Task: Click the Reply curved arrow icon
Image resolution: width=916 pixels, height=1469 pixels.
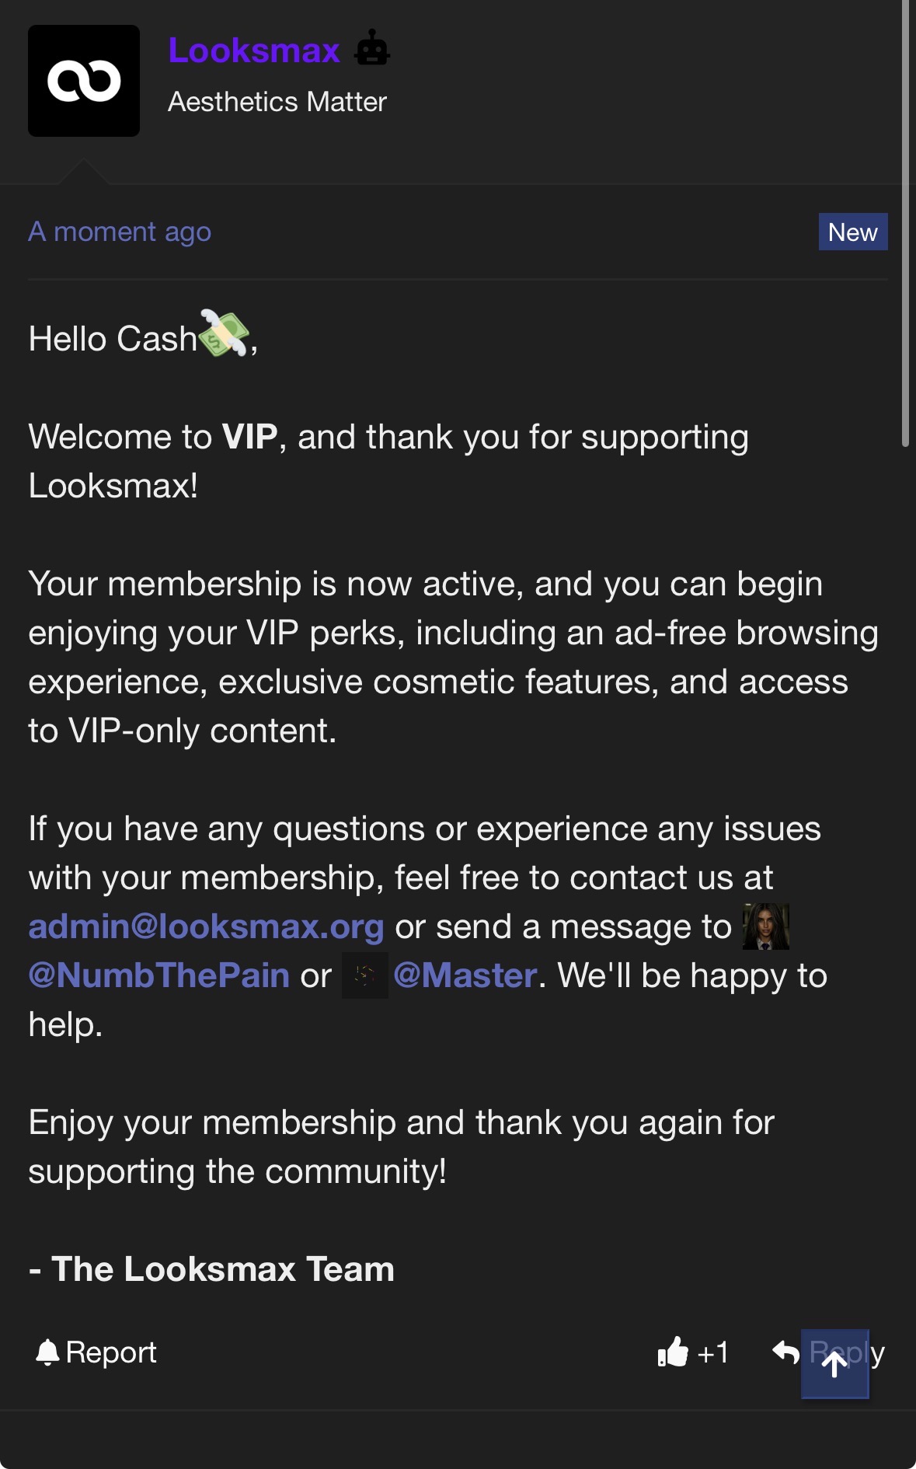Action: (x=786, y=1353)
